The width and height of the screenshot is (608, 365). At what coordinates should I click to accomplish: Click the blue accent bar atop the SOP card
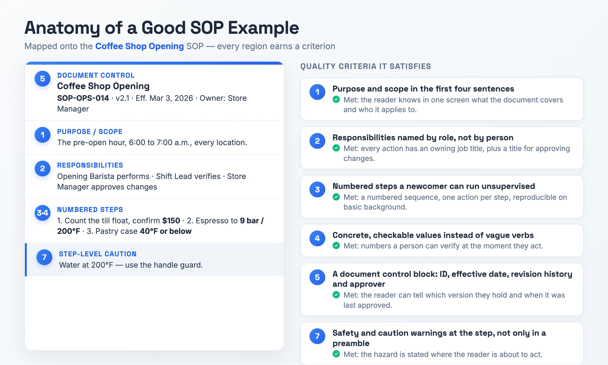click(155, 63)
